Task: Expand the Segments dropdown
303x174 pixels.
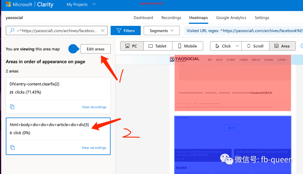Action: click(162, 31)
